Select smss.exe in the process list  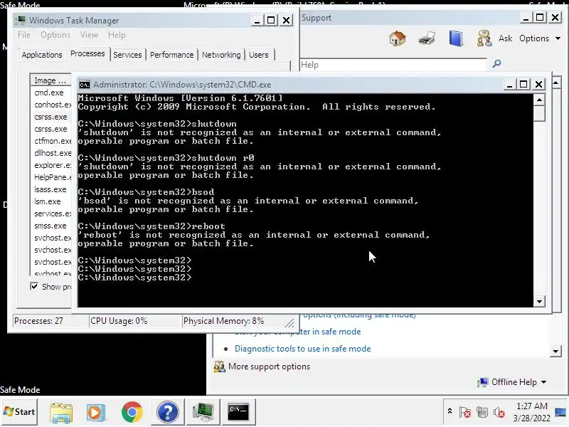pos(50,226)
